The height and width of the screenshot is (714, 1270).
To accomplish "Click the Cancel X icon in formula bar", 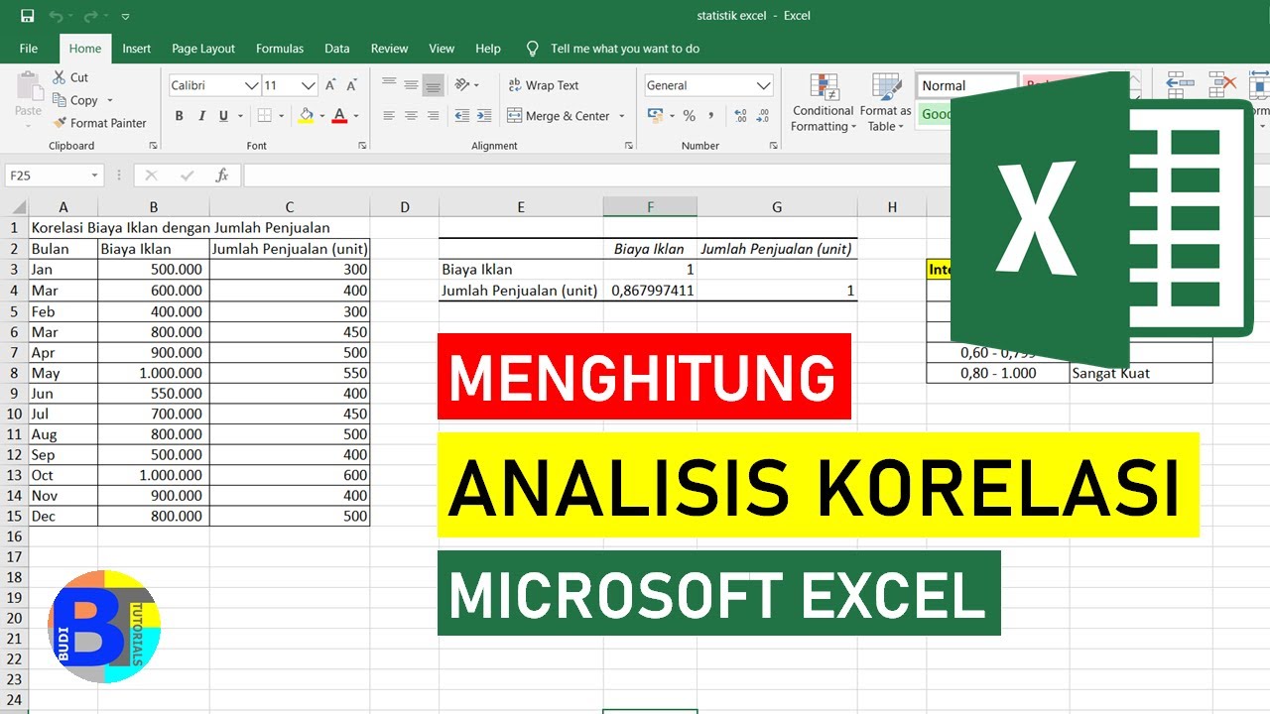I will 151,176.
